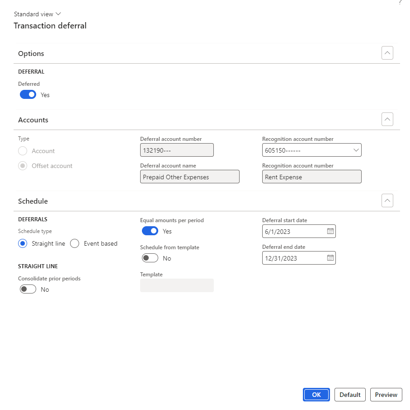
Task: Turn off the Deferred toggle
Action: [x=28, y=95]
